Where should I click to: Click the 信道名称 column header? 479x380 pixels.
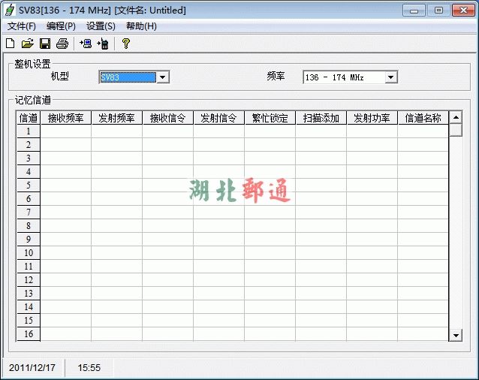423,118
